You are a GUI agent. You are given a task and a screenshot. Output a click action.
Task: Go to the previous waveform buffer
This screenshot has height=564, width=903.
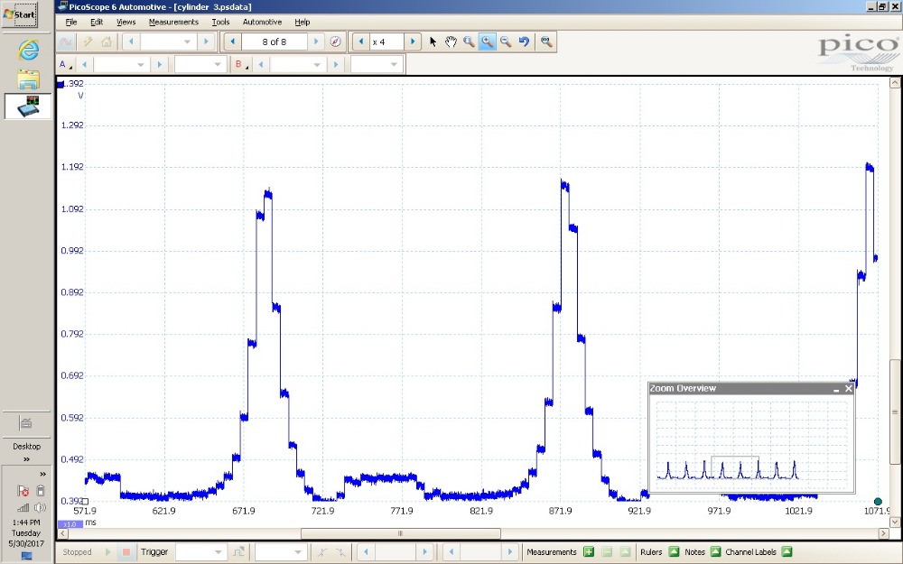(233, 42)
